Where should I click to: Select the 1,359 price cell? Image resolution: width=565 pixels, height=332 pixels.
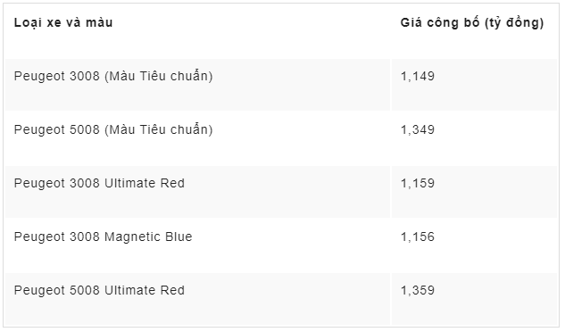(x=475, y=299)
